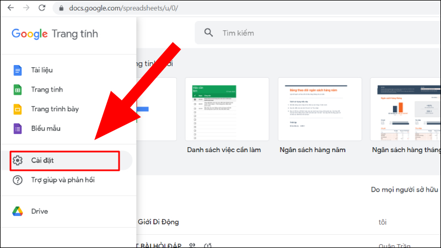Click the shared people icon beside BÀI HỎI ĐÁP
Viewport: 441px width, 248px height.
tap(192, 245)
